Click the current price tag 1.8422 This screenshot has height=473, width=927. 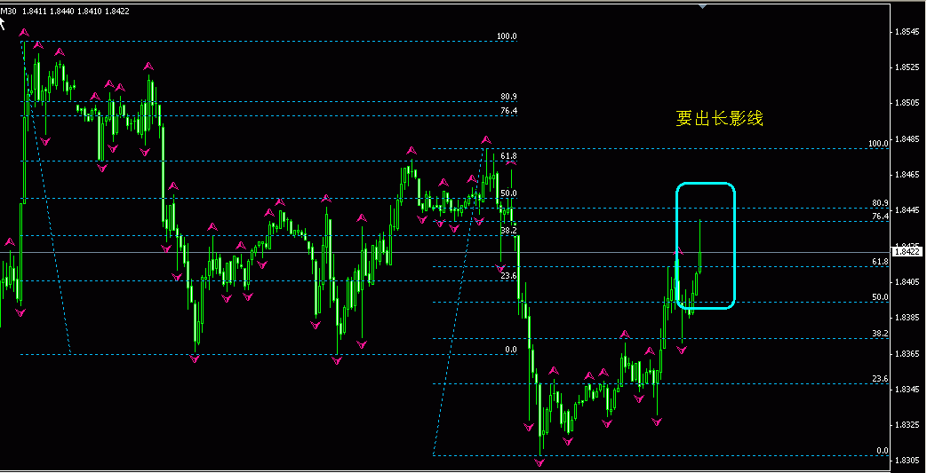pyautogui.click(x=907, y=252)
